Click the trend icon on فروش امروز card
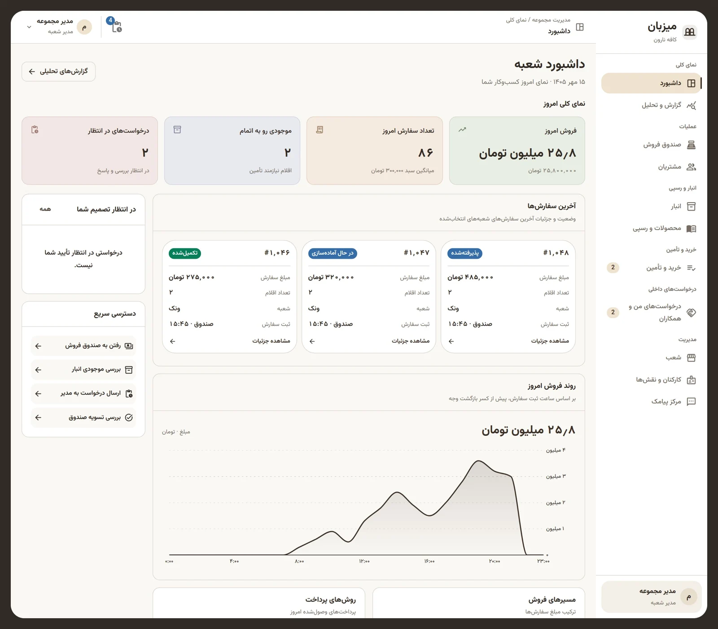 462,129
